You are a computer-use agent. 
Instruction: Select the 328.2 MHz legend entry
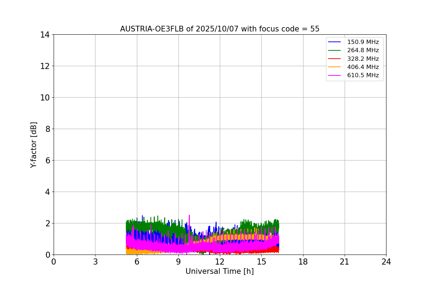click(x=353, y=59)
